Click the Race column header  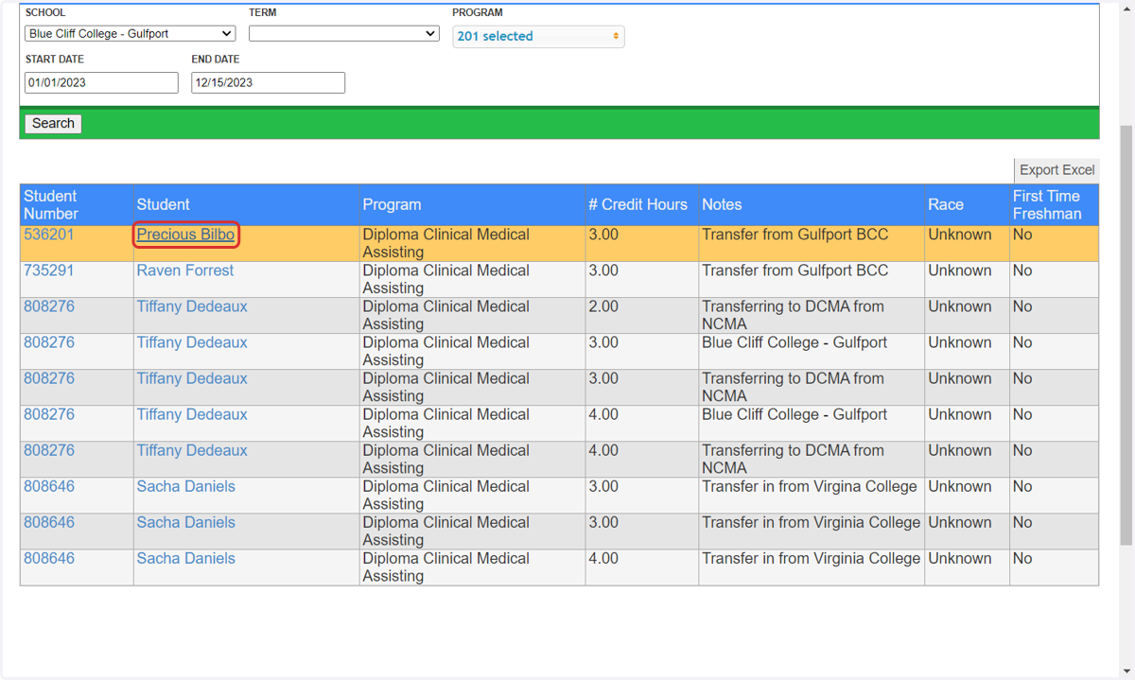coord(967,204)
